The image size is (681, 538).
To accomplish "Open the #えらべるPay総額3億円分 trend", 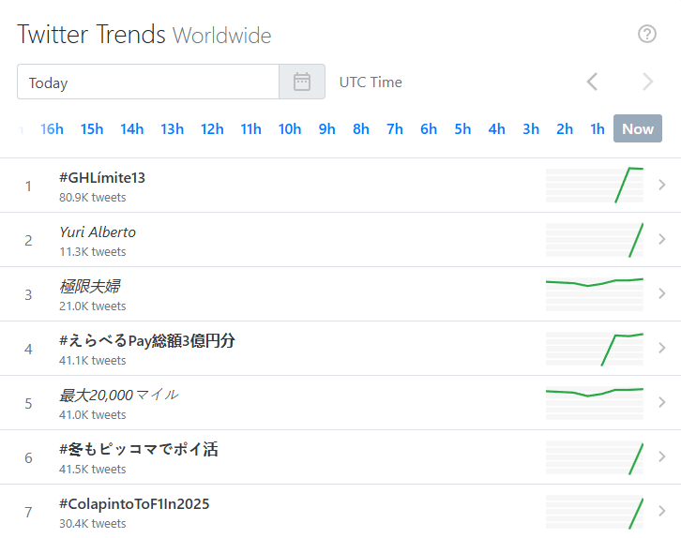I will (x=147, y=340).
